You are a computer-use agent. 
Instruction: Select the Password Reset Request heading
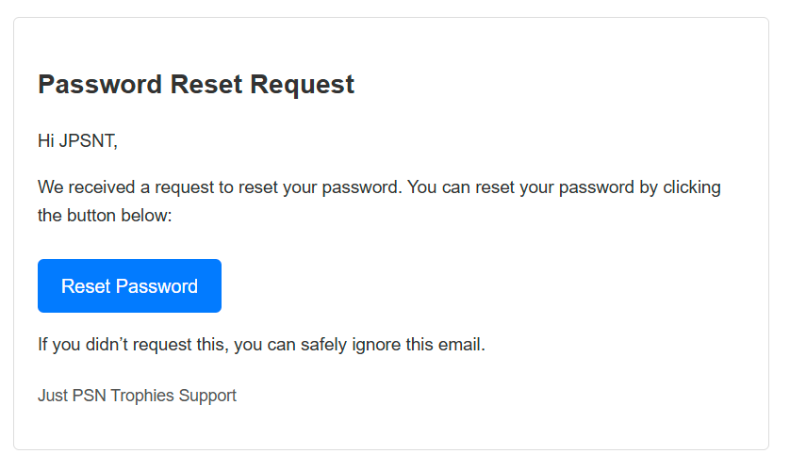pyautogui.click(x=196, y=84)
